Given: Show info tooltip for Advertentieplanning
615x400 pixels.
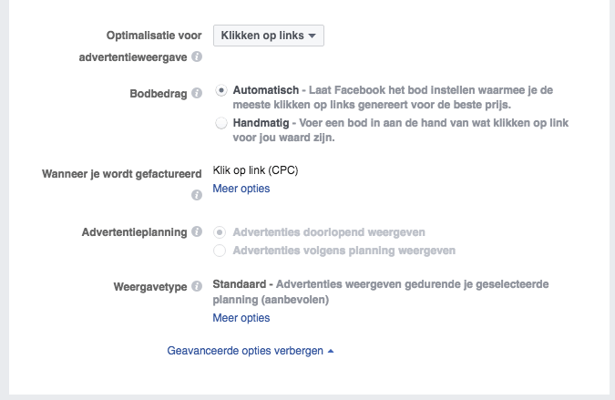Looking at the screenshot, I should [197, 232].
